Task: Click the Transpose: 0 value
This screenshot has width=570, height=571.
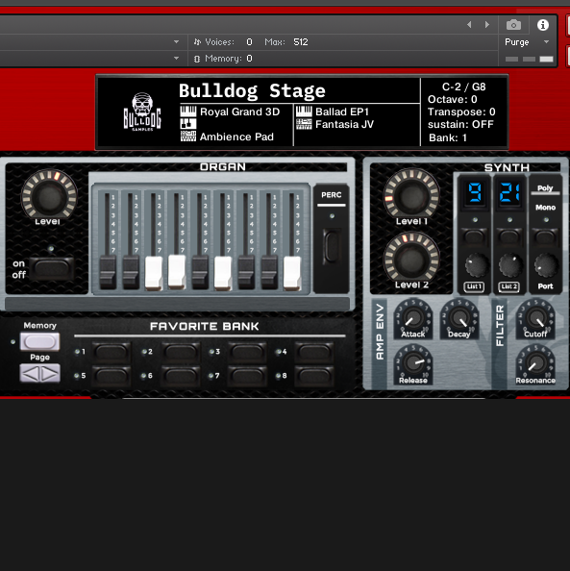Action: (x=461, y=112)
